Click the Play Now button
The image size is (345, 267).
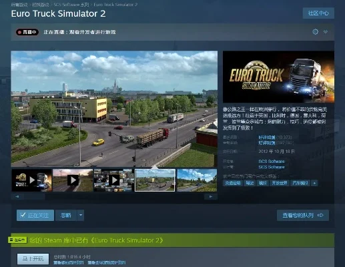point(33,259)
